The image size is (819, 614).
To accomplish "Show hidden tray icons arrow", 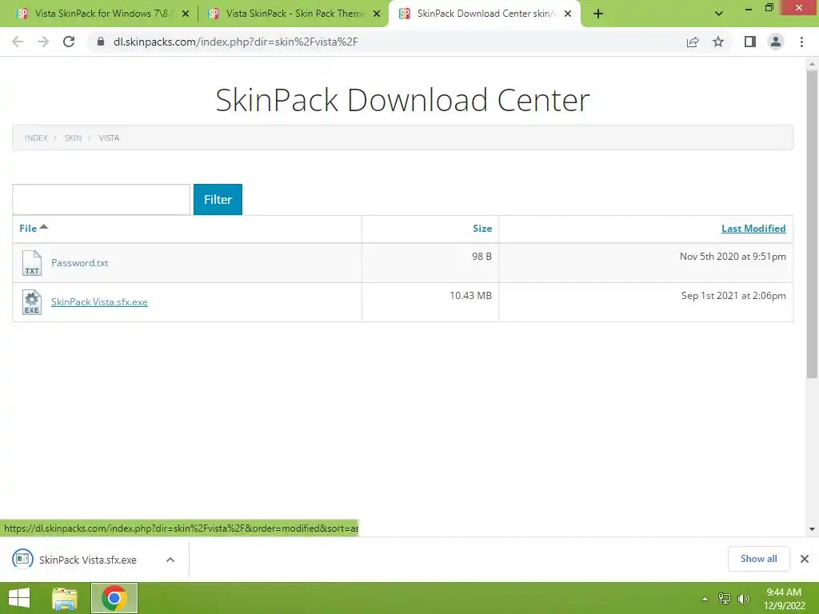I will (x=705, y=599).
